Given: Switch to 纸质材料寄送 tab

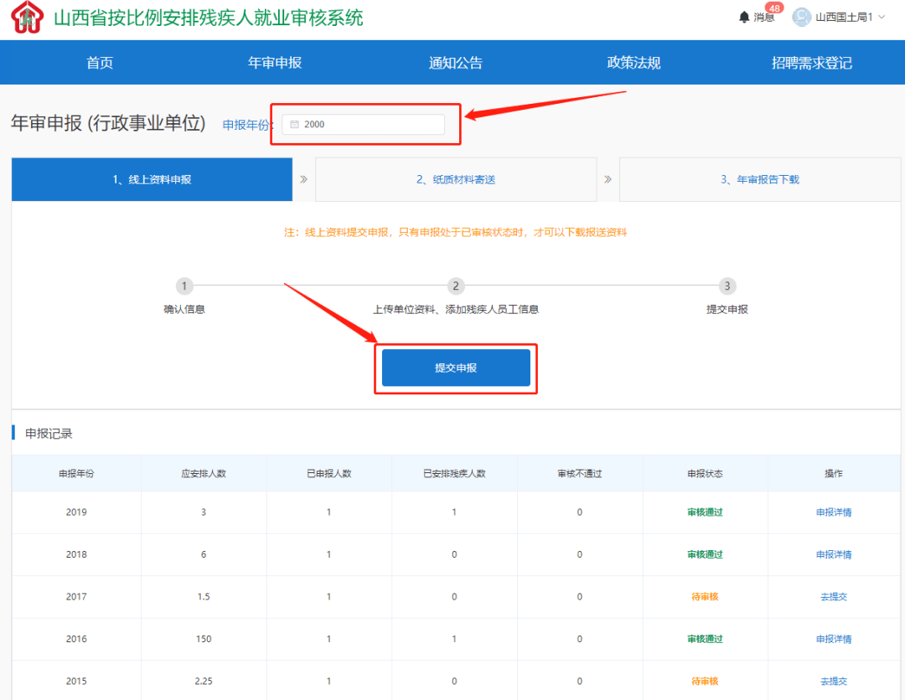Looking at the screenshot, I should pyautogui.click(x=456, y=179).
